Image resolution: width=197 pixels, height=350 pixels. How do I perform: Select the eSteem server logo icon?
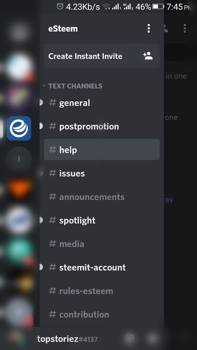tap(19, 128)
